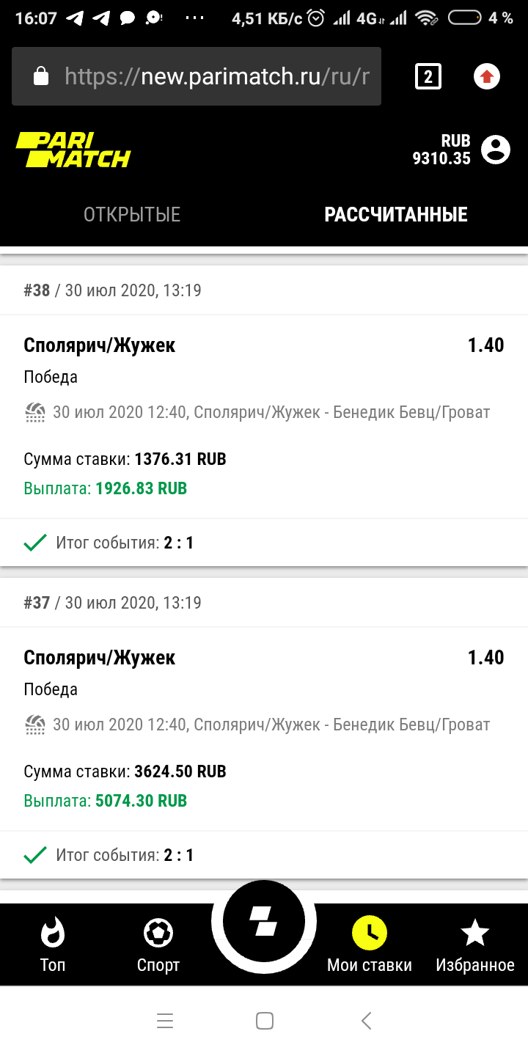528x1056 pixels.
Task: Go to Топ section with flame icon
Action: [53, 945]
